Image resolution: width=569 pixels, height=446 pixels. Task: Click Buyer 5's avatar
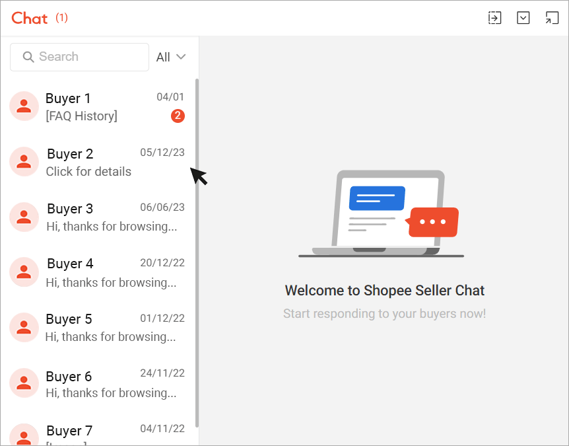[x=24, y=327]
